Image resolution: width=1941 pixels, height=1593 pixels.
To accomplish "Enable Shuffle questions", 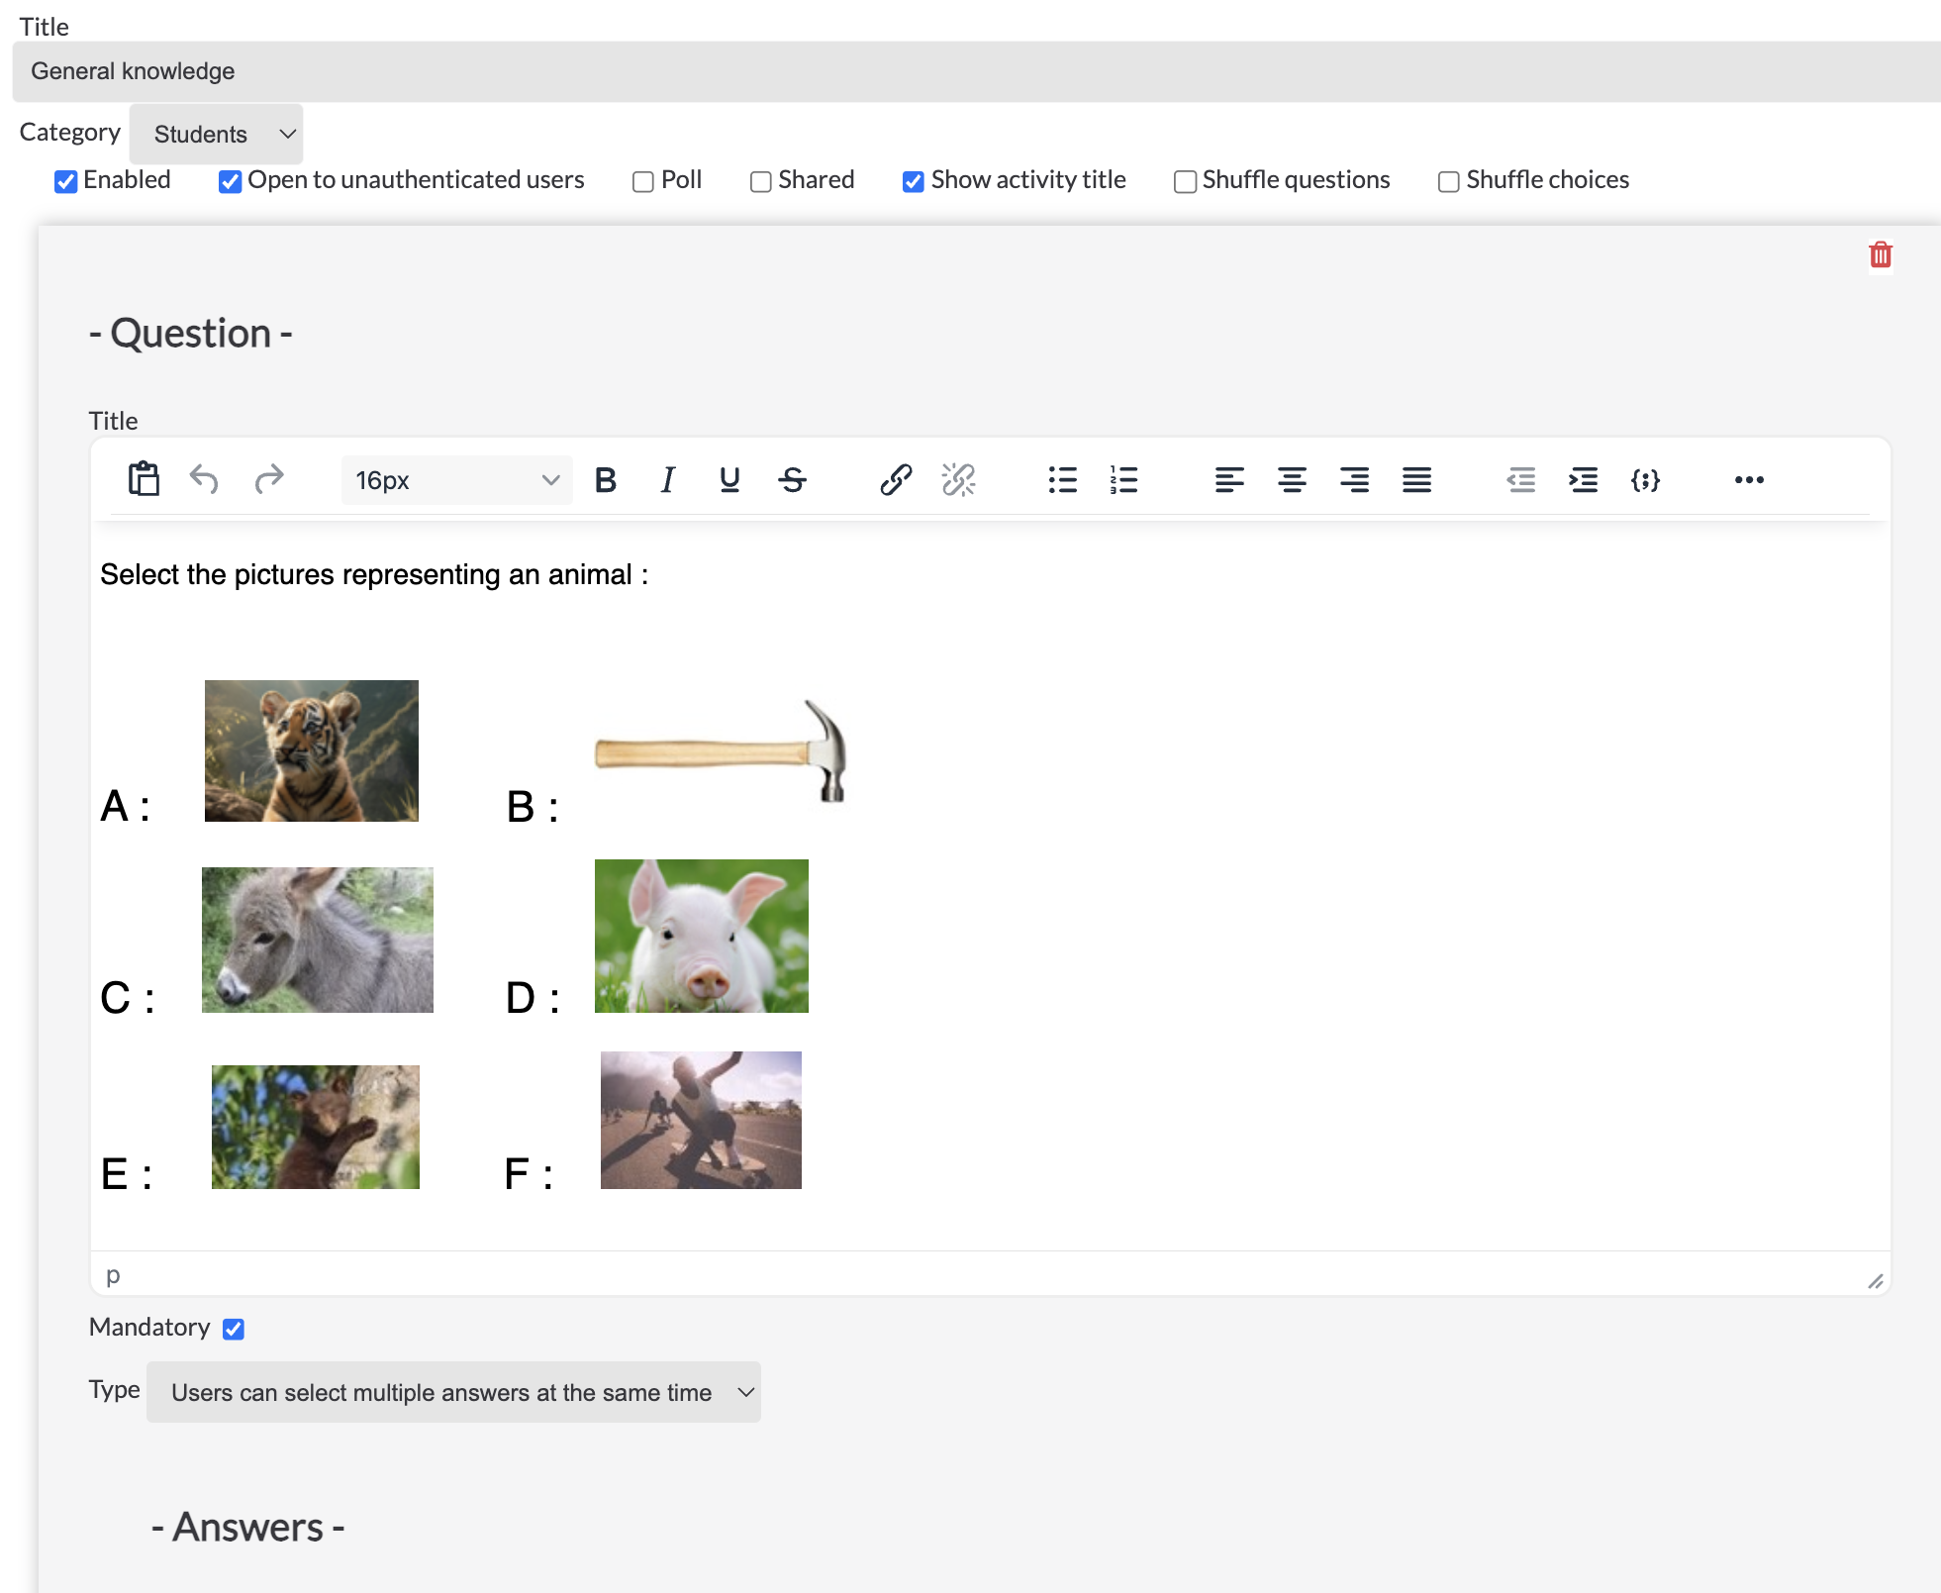I will [x=1185, y=181].
